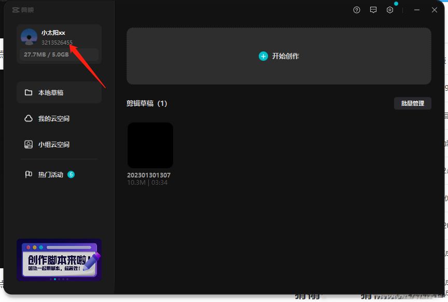Open the settings hexagon icon
The image size is (448, 302).
click(390, 10)
